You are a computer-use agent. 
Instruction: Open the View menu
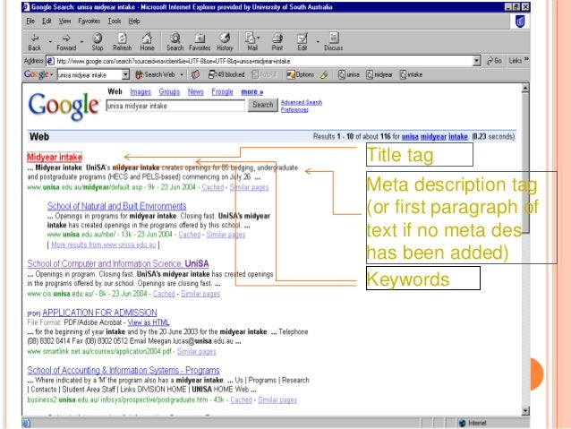tap(64, 21)
